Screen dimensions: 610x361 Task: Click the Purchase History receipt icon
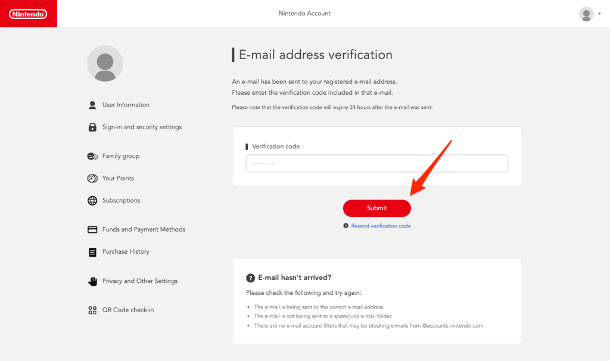(92, 252)
